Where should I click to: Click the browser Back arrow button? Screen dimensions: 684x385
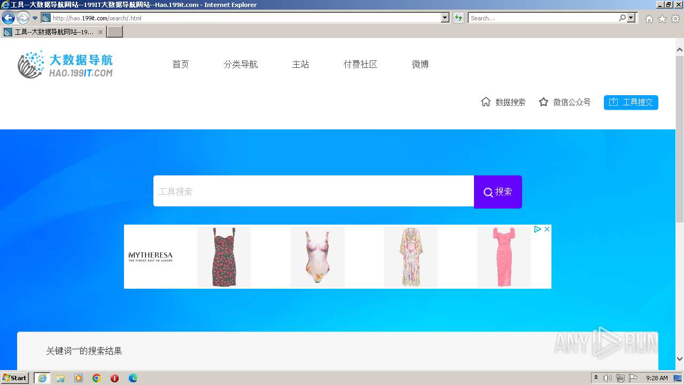pos(8,18)
